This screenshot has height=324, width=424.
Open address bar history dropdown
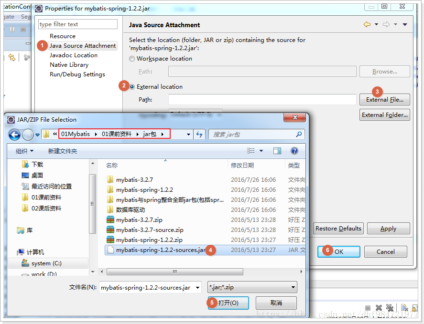(188, 134)
